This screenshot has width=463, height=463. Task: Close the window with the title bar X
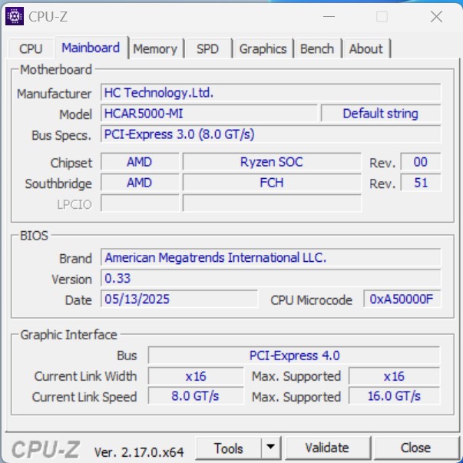coord(436,16)
